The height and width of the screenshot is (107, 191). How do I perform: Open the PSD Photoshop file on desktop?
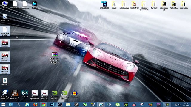104,5
